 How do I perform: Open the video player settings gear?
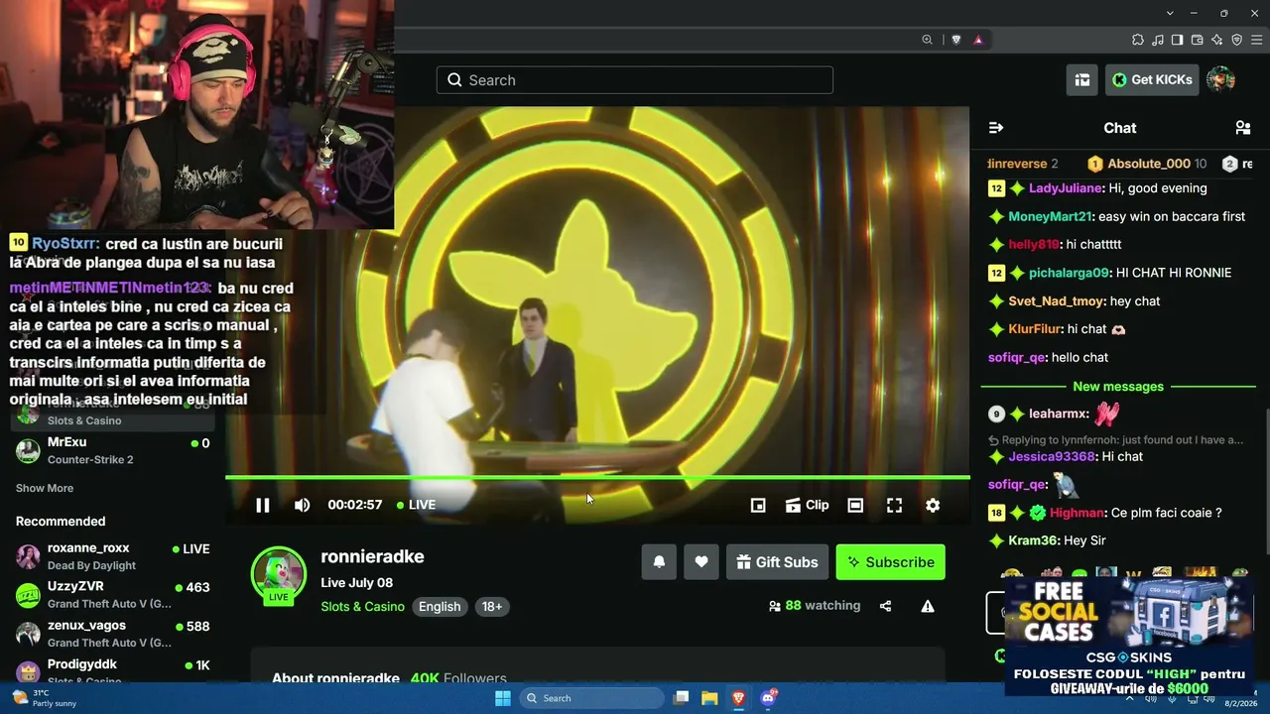[x=933, y=505]
